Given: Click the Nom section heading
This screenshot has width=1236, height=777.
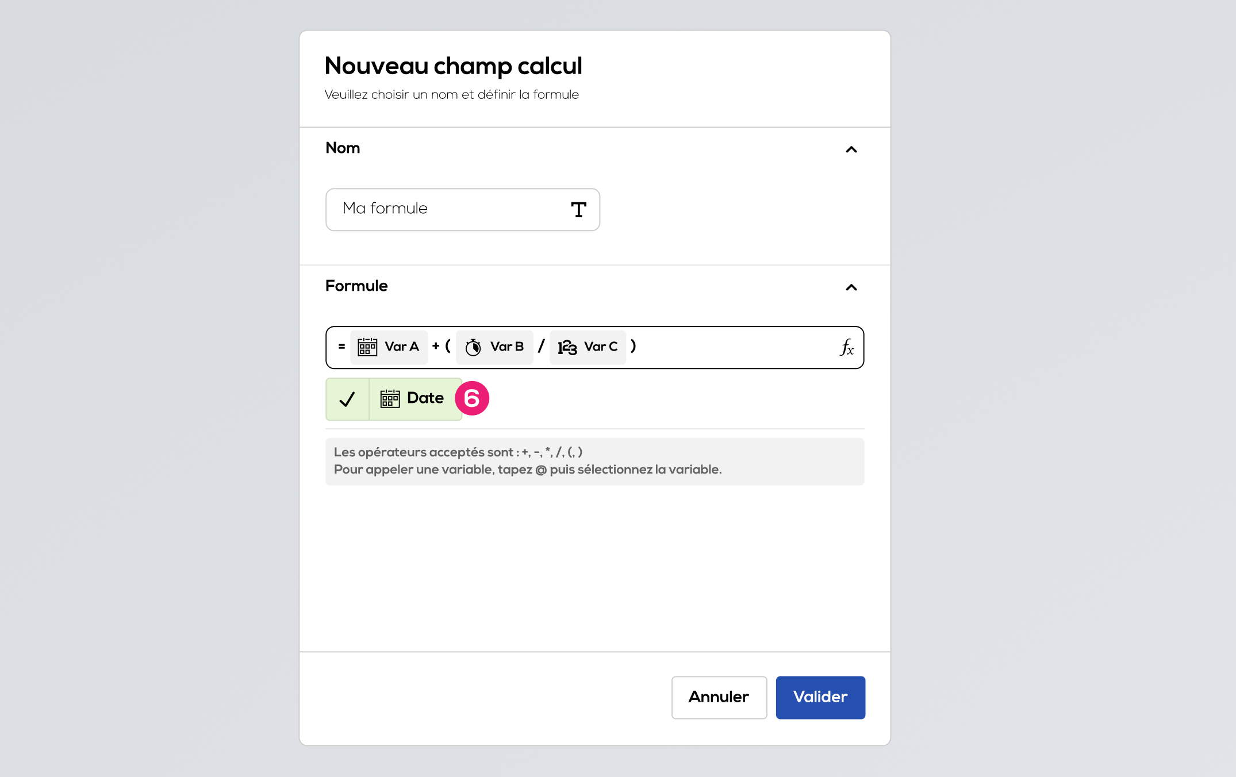Looking at the screenshot, I should pos(343,148).
